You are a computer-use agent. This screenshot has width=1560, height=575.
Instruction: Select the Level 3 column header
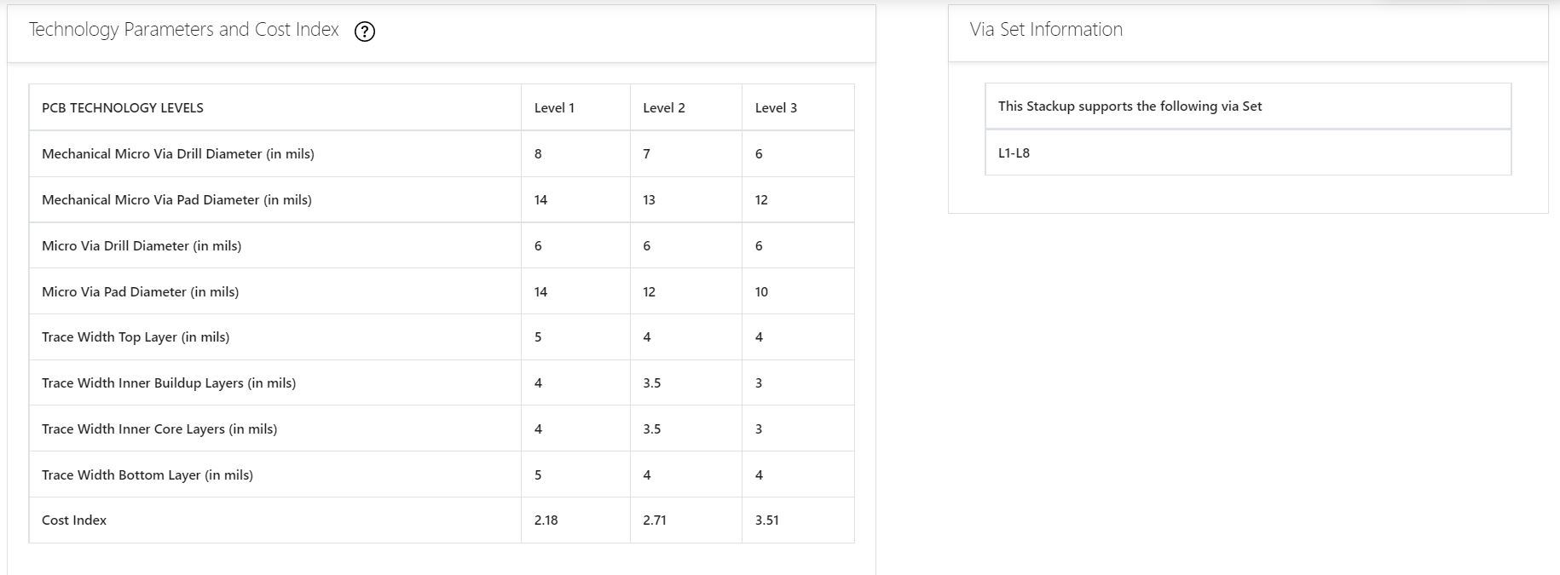coord(776,108)
